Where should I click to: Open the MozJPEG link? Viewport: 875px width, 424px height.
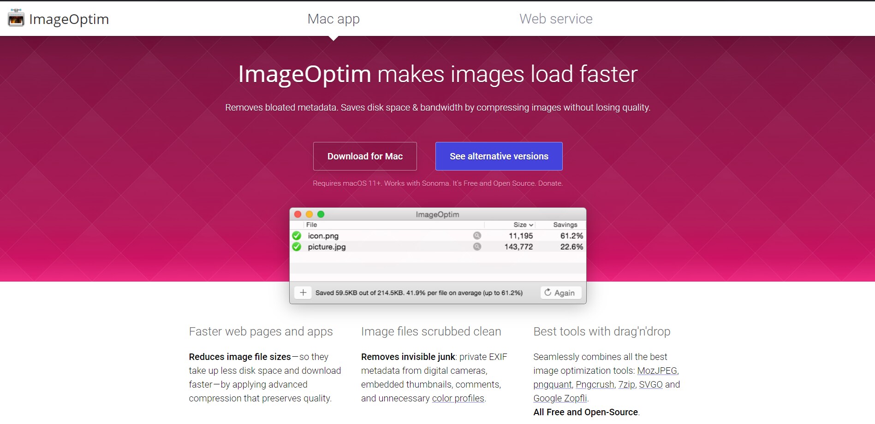pos(657,371)
